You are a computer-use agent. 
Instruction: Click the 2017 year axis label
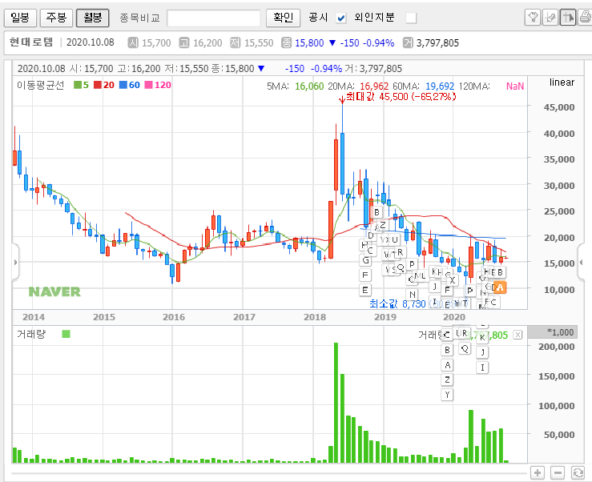tap(244, 317)
